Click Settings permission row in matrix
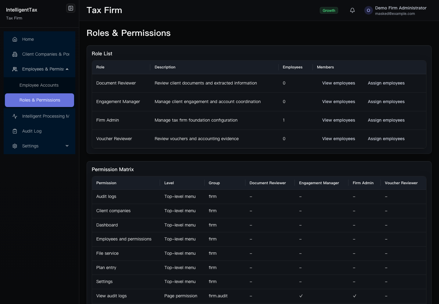 [x=259, y=282]
